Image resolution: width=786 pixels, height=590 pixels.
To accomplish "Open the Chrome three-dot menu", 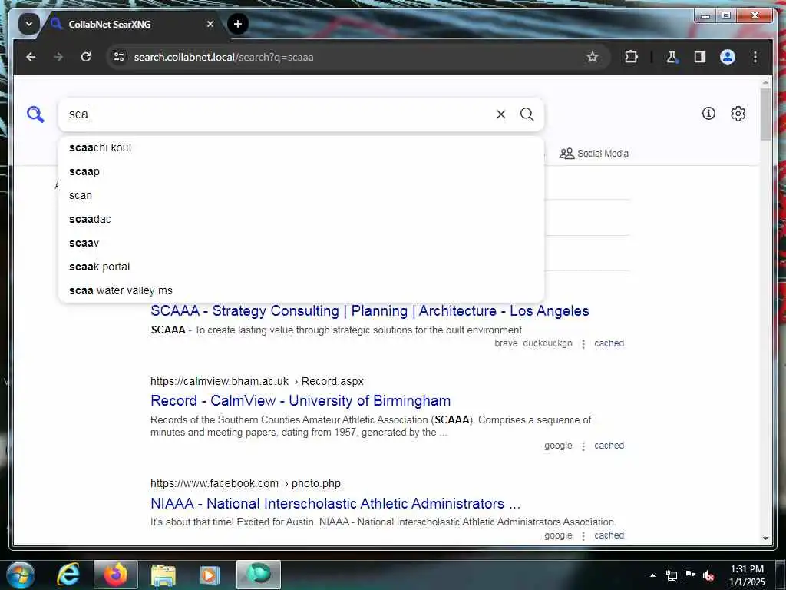I will coord(755,57).
